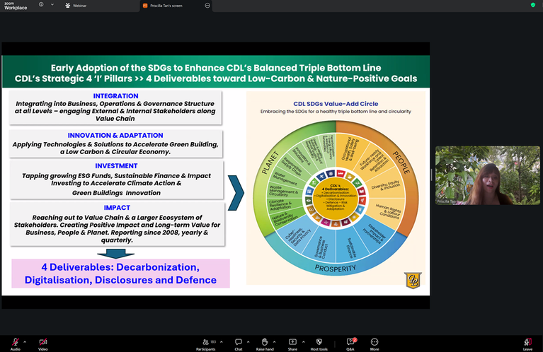The image size is (543, 352).
Task: Click 'Stakeholder Impact & Partnerships' segment
Action: pyautogui.click(x=375, y=235)
